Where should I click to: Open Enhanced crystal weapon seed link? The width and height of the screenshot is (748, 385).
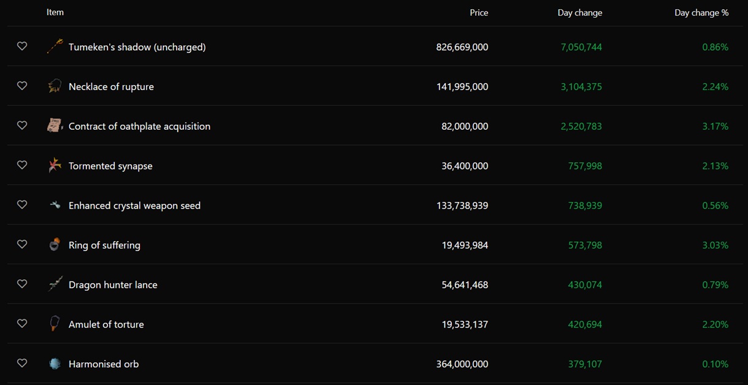click(x=134, y=206)
